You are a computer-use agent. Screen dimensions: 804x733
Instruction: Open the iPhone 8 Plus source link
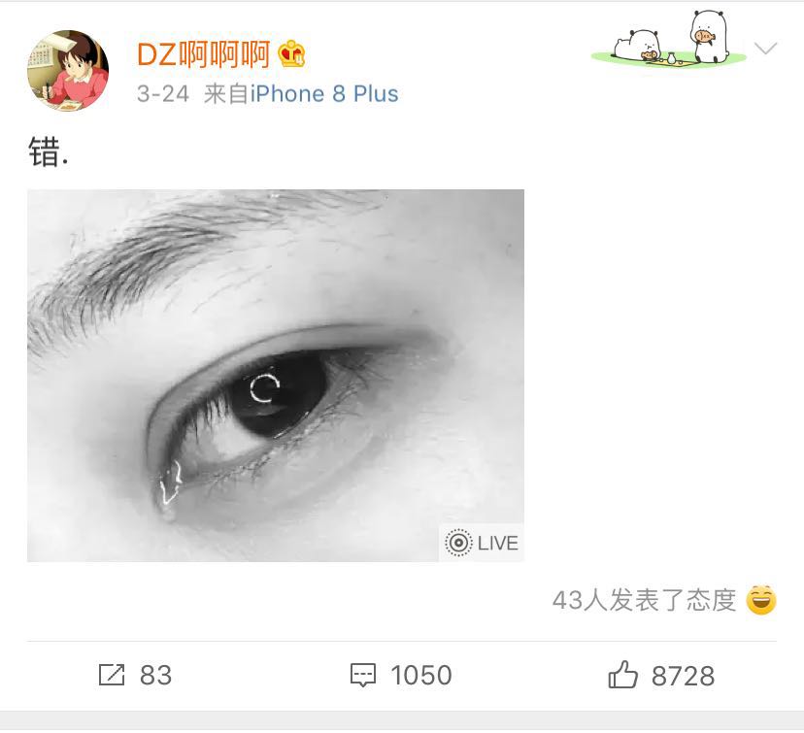pos(324,94)
